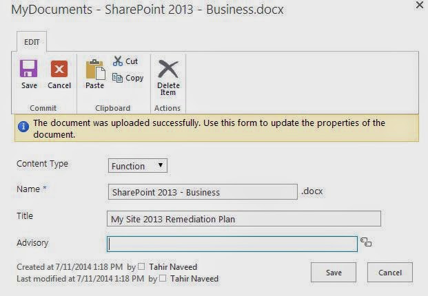Click the Name text field
The width and height of the screenshot is (428, 296).
(203, 192)
